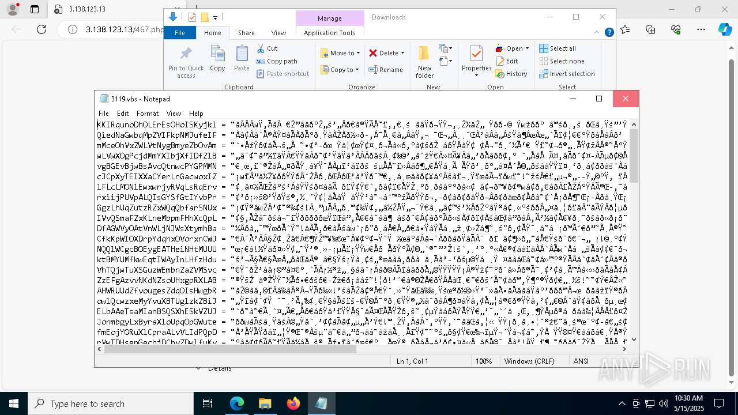
Task: Click the Paste icon in Clipboard group
Action: tap(242, 58)
